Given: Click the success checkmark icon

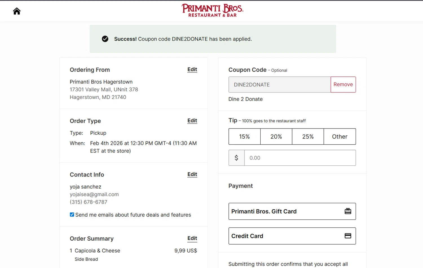Looking at the screenshot, I should click(105, 39).
